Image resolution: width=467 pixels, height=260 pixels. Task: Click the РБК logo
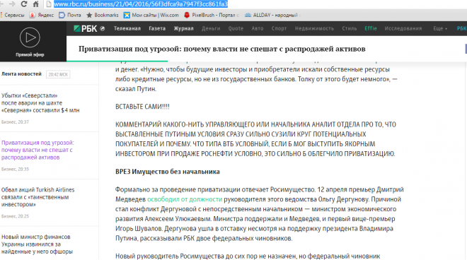85,28
